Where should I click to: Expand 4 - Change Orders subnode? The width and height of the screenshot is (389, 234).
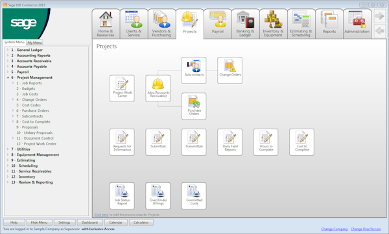pyautogui.click(x=13, y=100)
